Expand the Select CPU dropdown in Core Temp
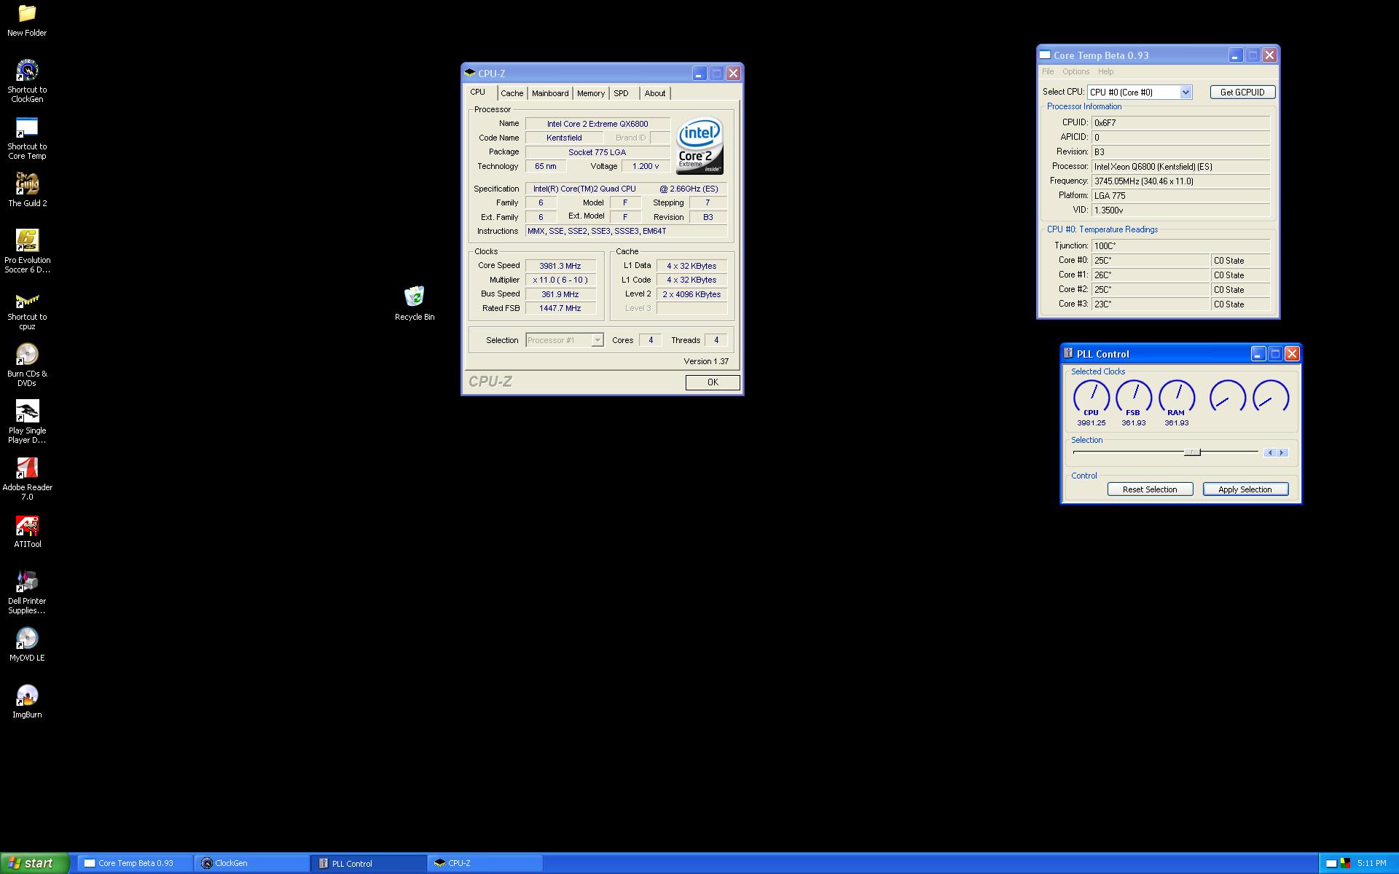This screenshot has width=1399, height=874. coord(1186,92)
